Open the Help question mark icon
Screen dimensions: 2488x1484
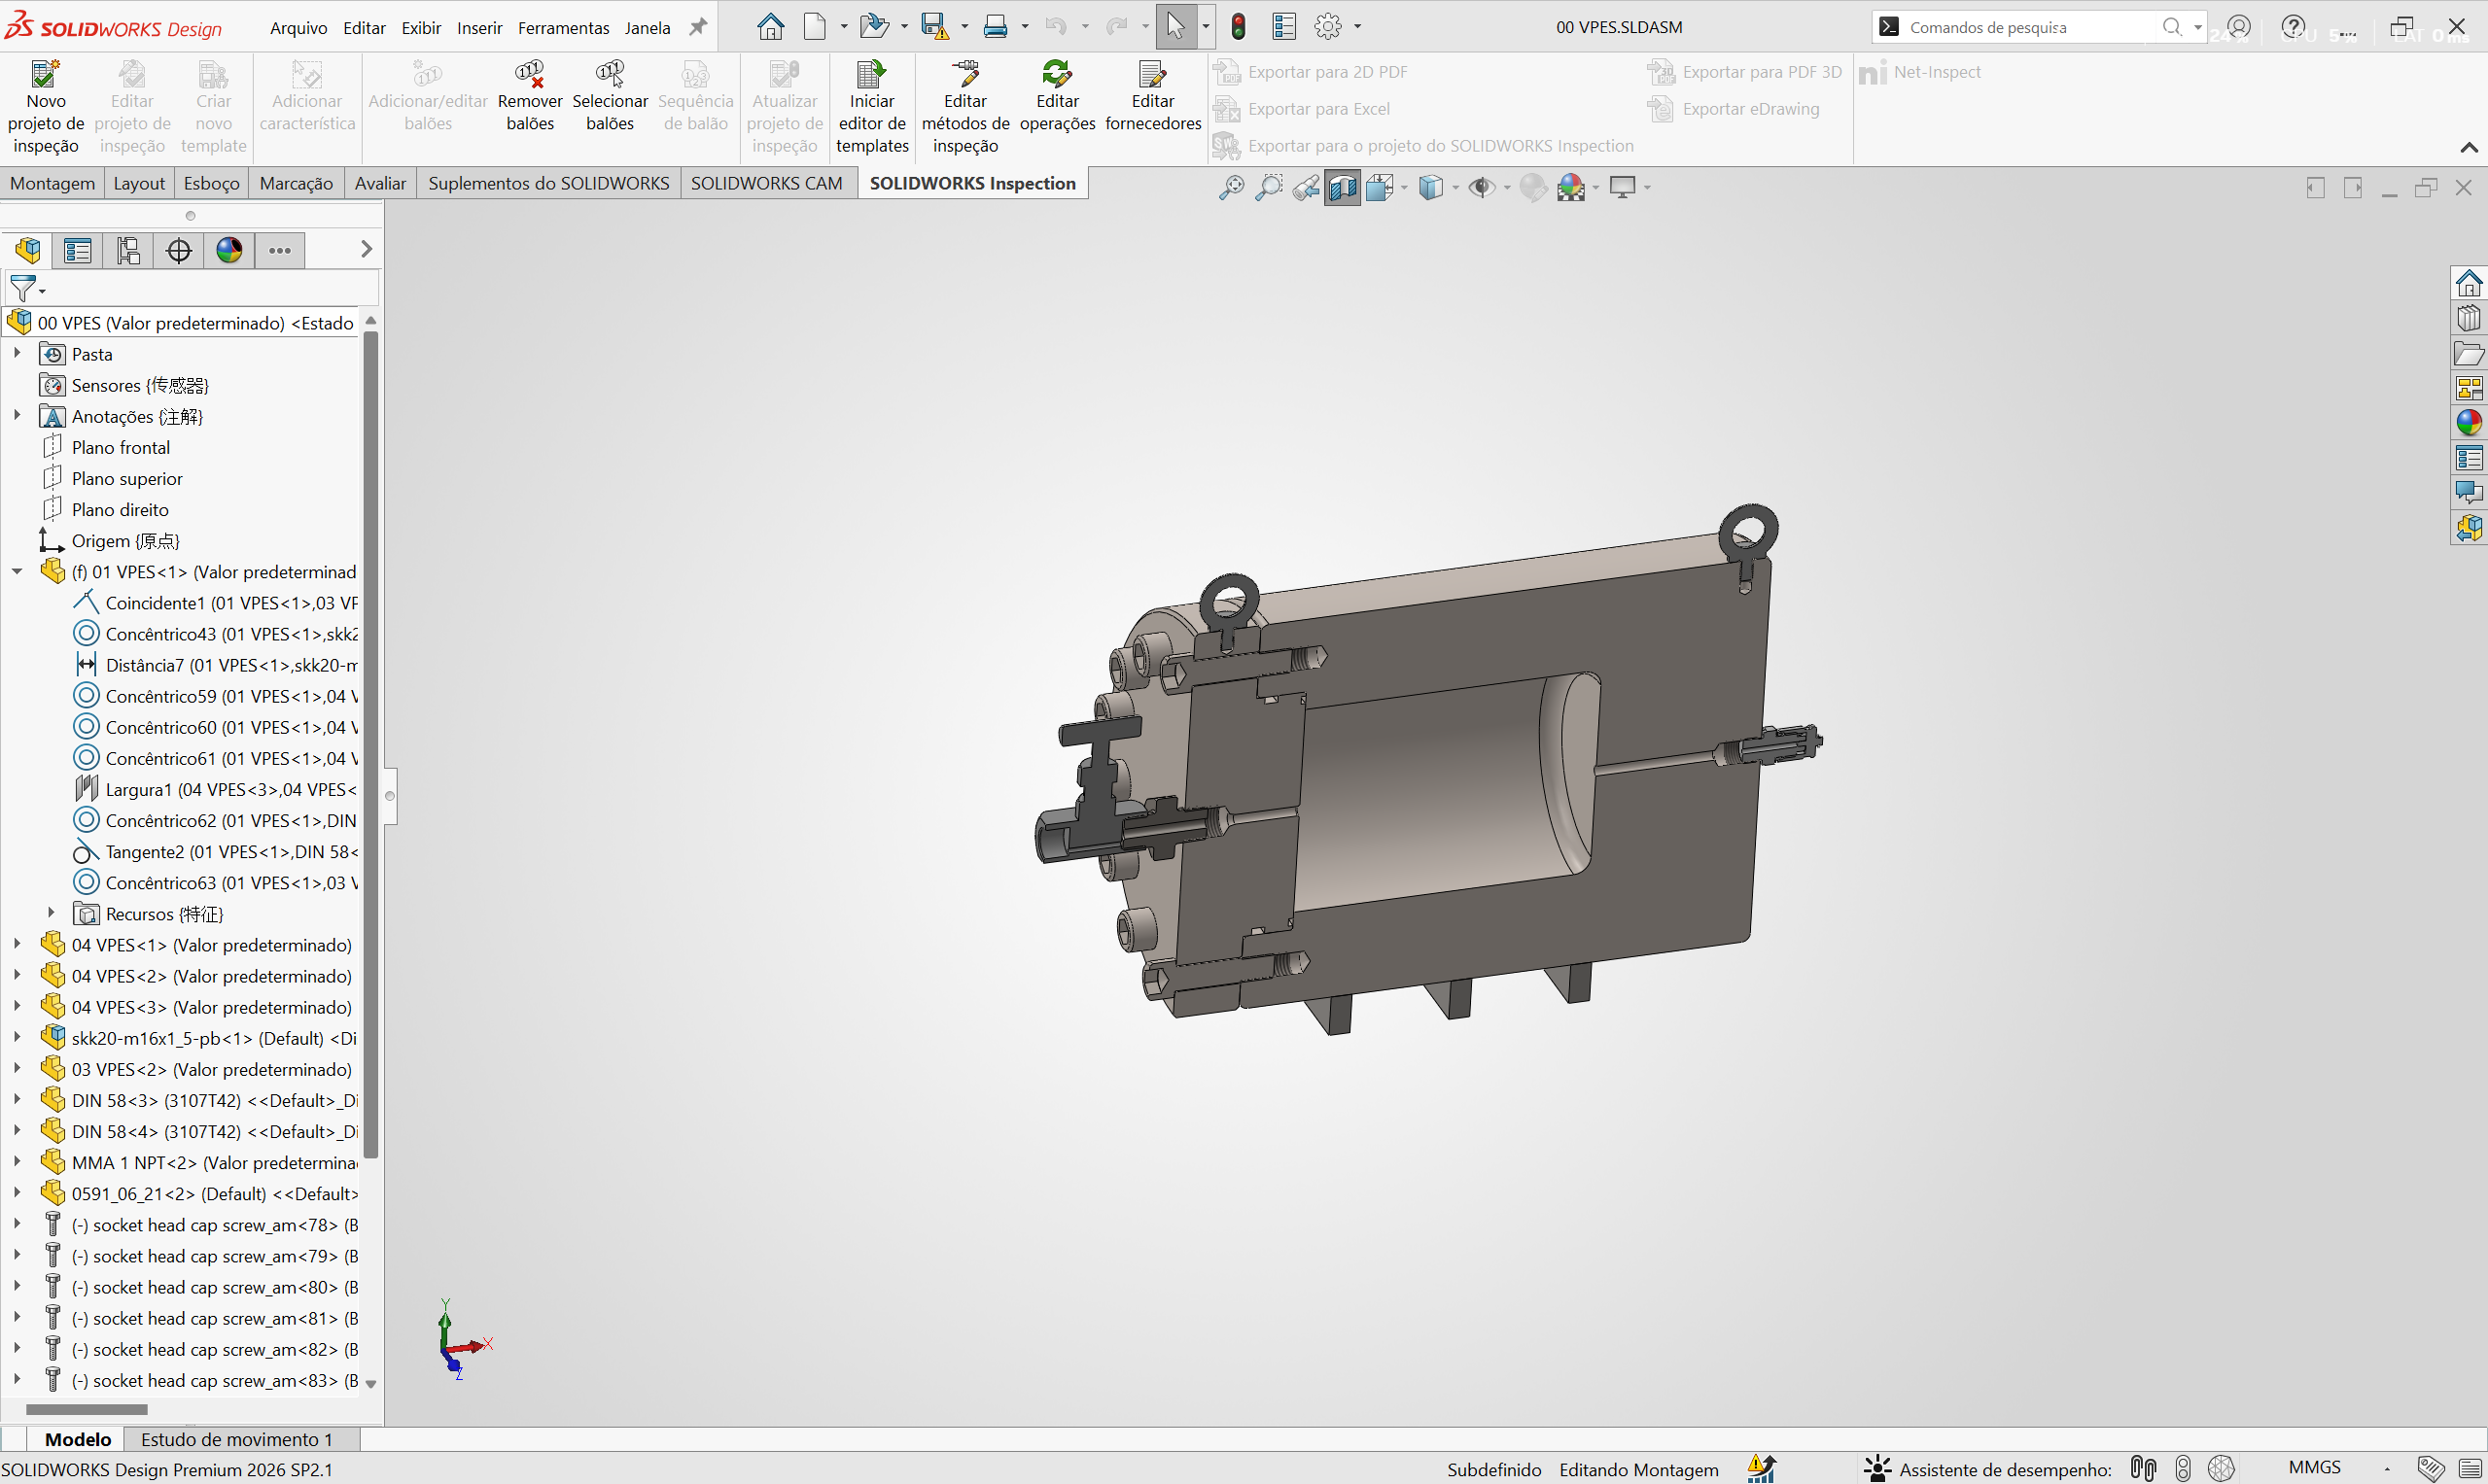[x=2293, y=27]
